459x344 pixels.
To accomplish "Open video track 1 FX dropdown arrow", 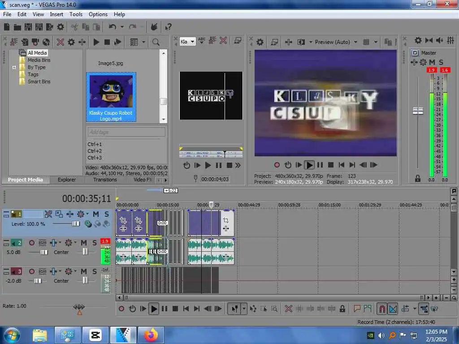I will pyautogui.click(x=87, y=214).
